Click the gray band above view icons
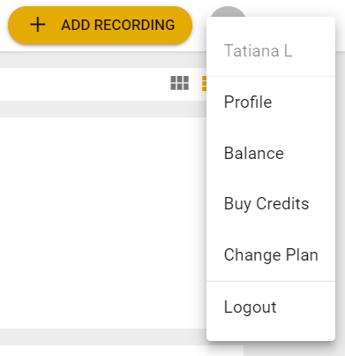345x356 pixels. 103,60
